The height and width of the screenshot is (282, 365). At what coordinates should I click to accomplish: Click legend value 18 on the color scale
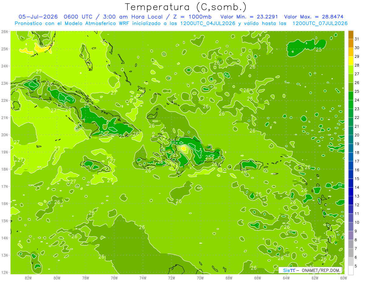357,152
